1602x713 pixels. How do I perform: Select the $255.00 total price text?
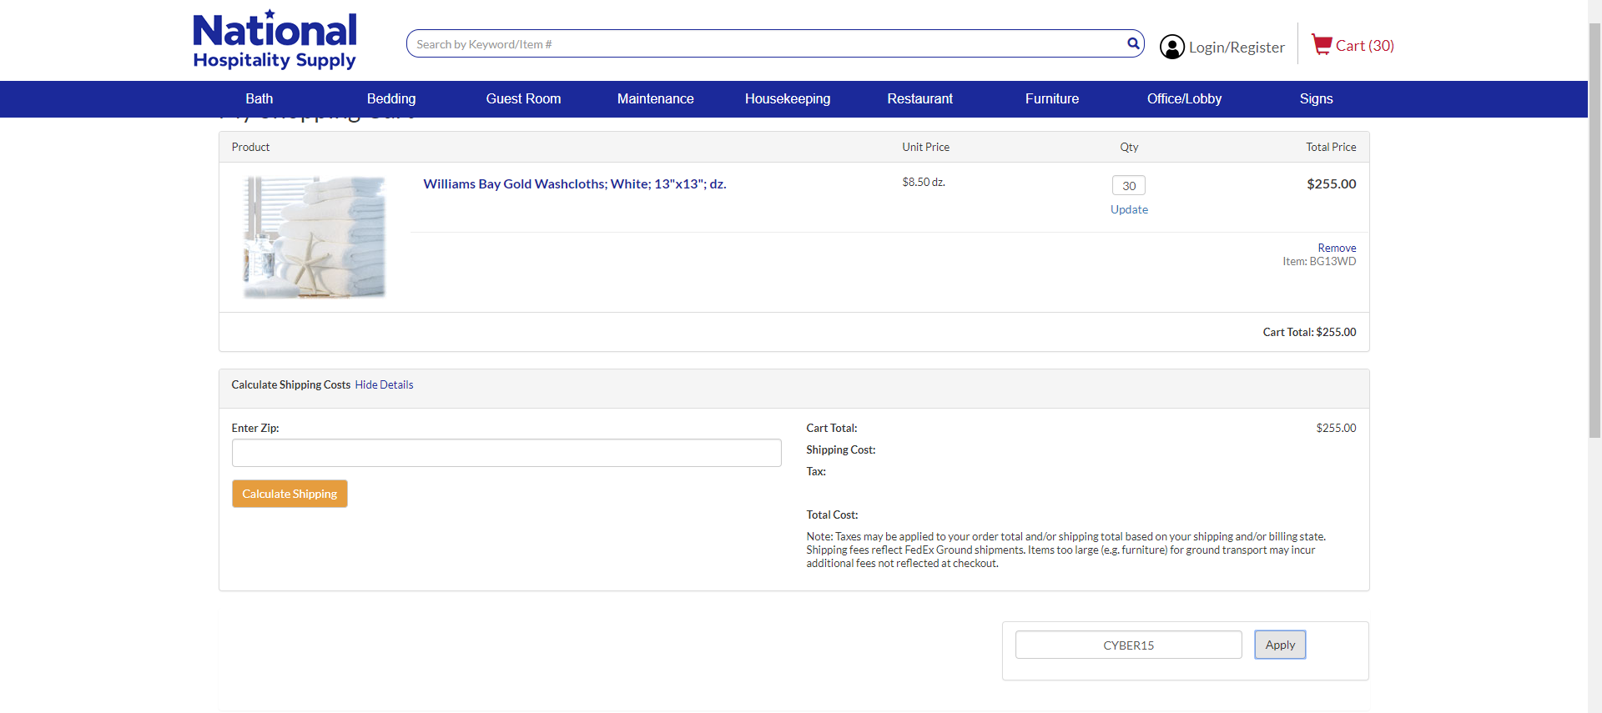[x=1332, y=183]
